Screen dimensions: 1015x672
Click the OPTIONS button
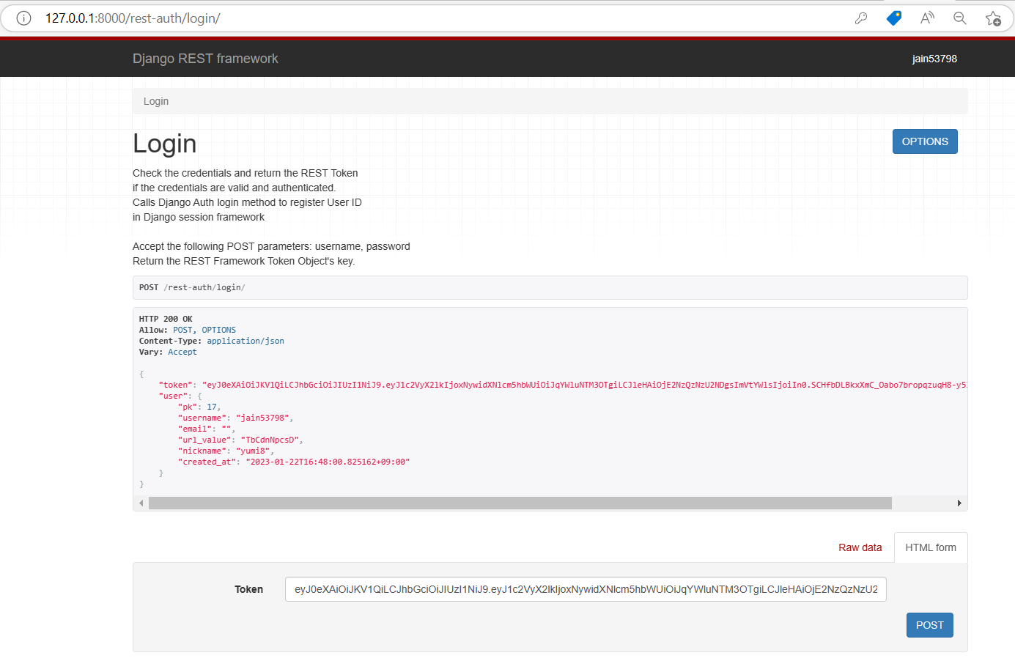tap(925, 141)
